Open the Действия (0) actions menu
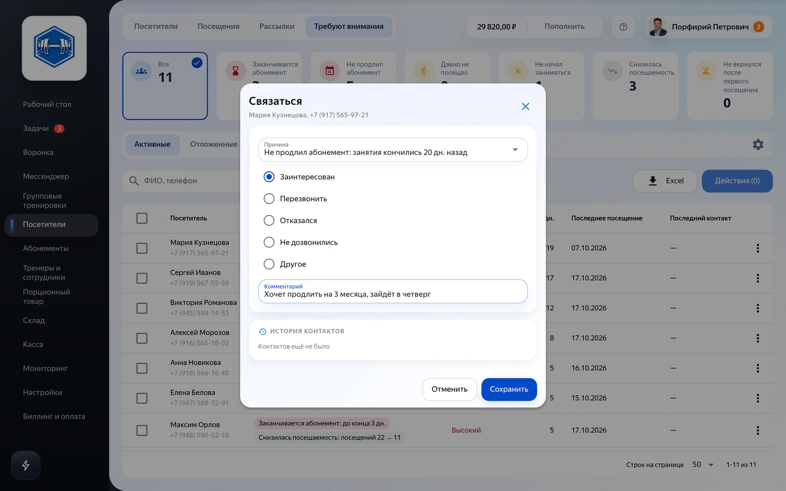Image resolution: width=786 pixels, height=491 pixels. 737,181
